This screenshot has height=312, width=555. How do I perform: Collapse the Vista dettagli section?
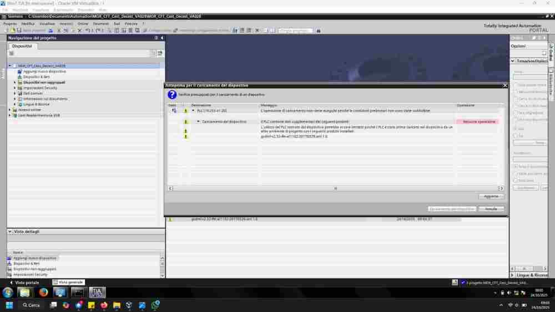point(10,231)
